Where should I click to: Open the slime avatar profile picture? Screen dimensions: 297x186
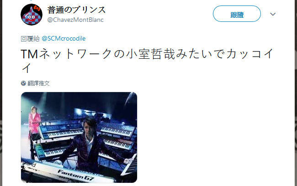32,15
